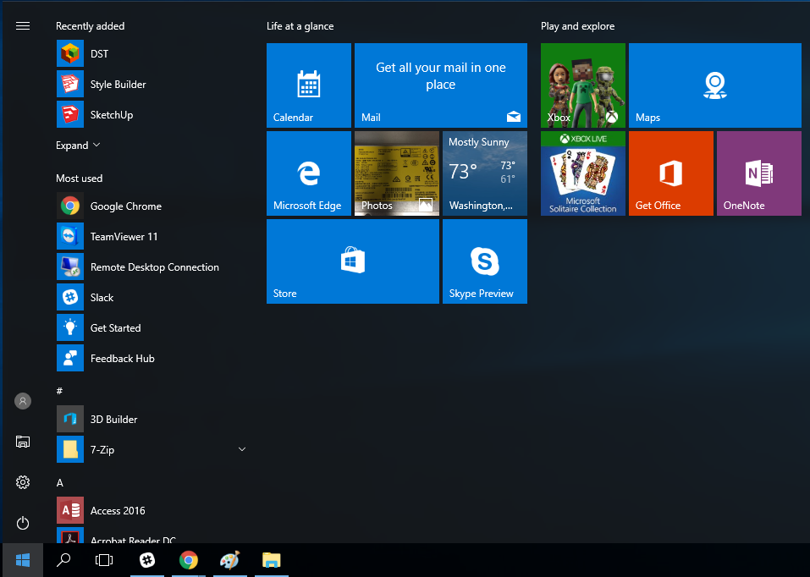Click the Play and explore group header
Image resolution: width=810 pixels, height=577 pixels.
[577, 26]
